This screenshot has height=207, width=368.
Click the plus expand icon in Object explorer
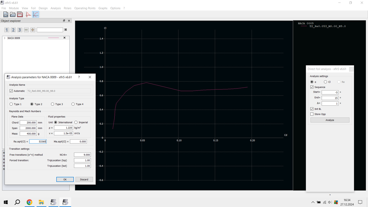click(33, 30)
